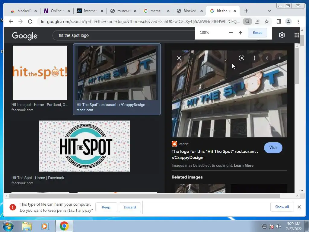Click the red download warning icon
Image resolution: width=309 pixels, height=232 pixels.
[x=13, y=207]
